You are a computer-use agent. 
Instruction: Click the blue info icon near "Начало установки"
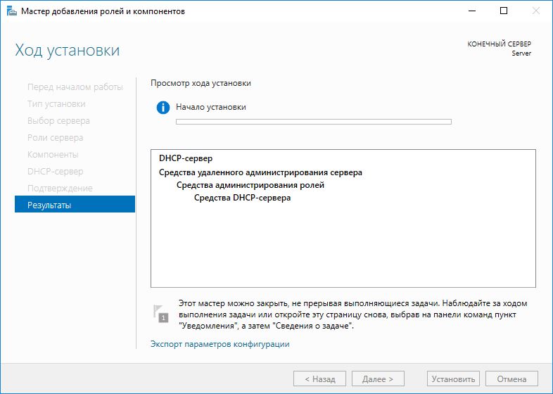point(163,108)
